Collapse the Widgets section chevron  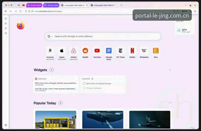point(52,70)
